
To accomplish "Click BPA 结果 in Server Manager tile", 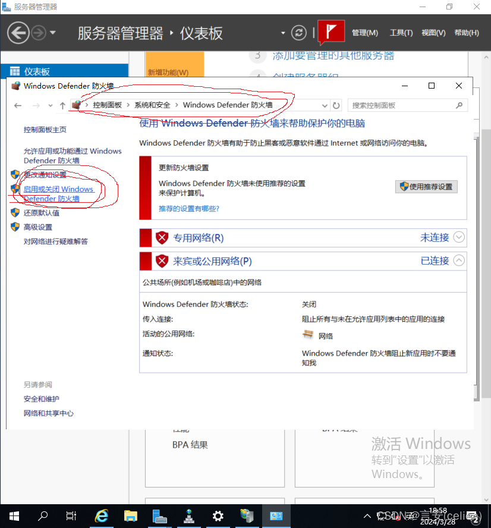I will point(190,445).
